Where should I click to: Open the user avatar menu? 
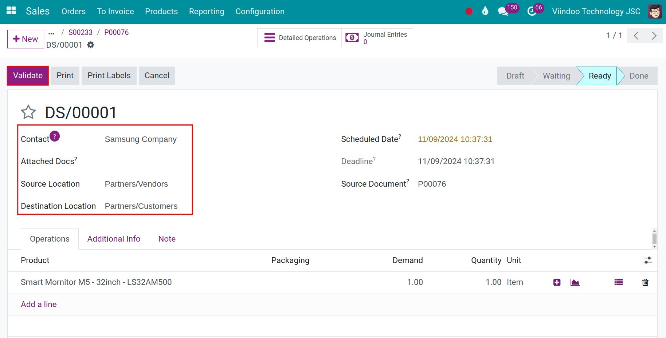tap(655, 11)
